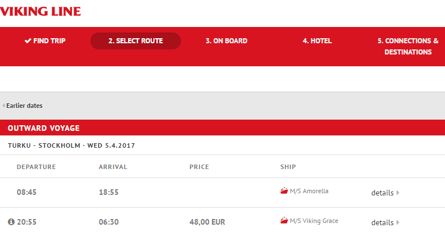This screenshot has width=445, height=237.
Task: Click the checkmark icon beside Find Trip
Action: (x=28, y=41)
